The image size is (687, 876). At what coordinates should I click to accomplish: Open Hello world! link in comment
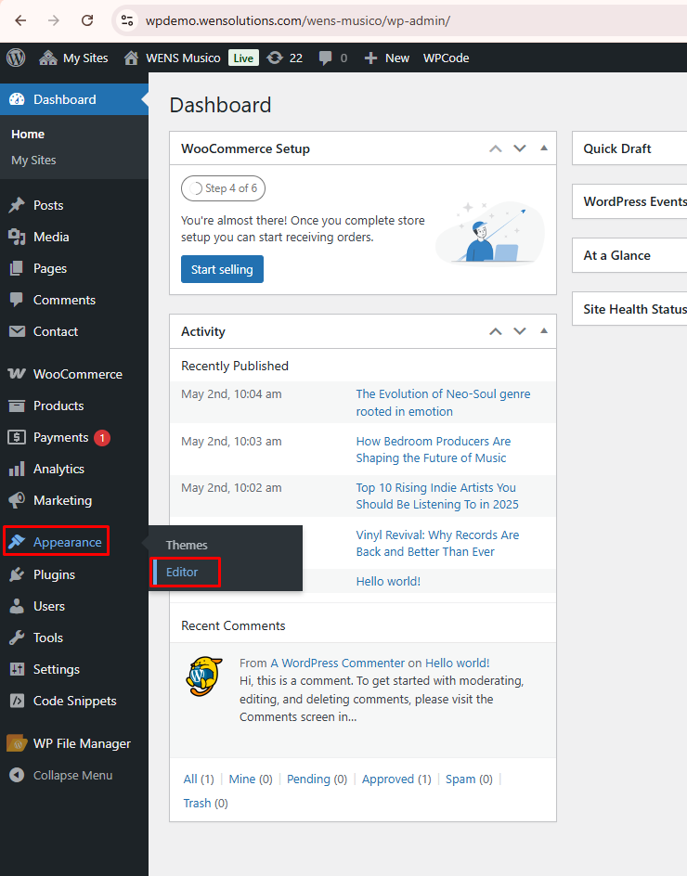[458, 663]
